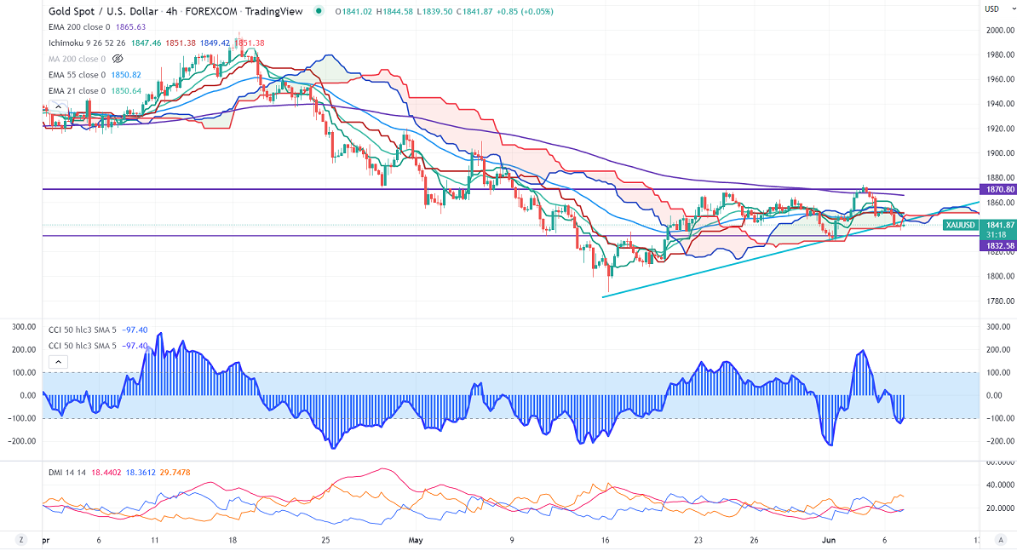
Task: Click the Gold Spot / U.S. Dollar title
Action: coord(103,11)
